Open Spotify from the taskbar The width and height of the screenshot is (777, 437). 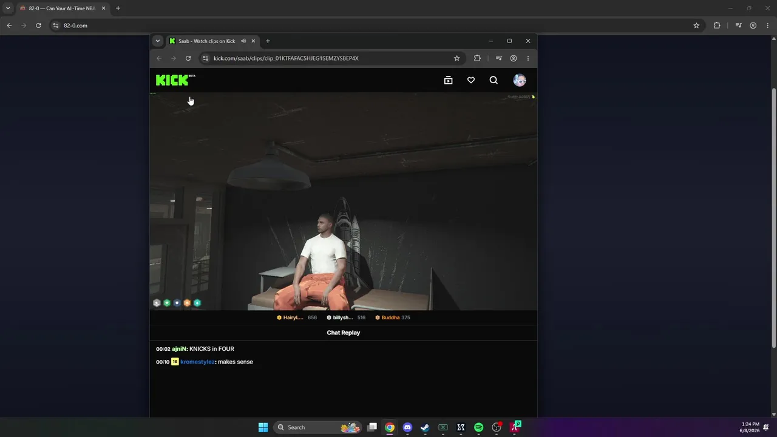click(x=478, y=427)
